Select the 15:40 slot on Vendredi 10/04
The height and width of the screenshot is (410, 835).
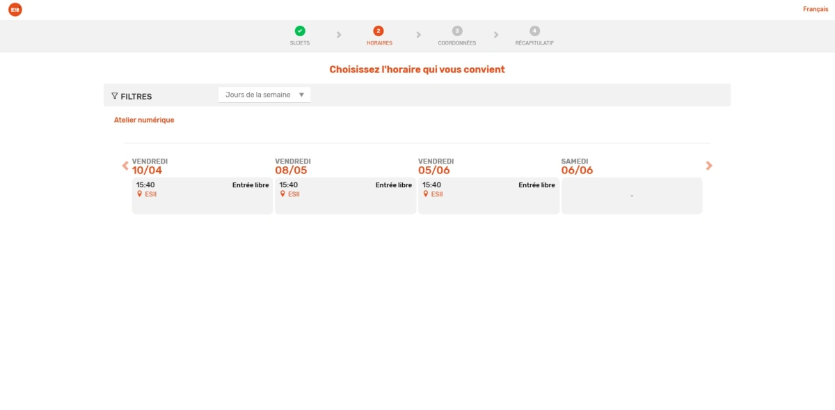tap(202, 196)
